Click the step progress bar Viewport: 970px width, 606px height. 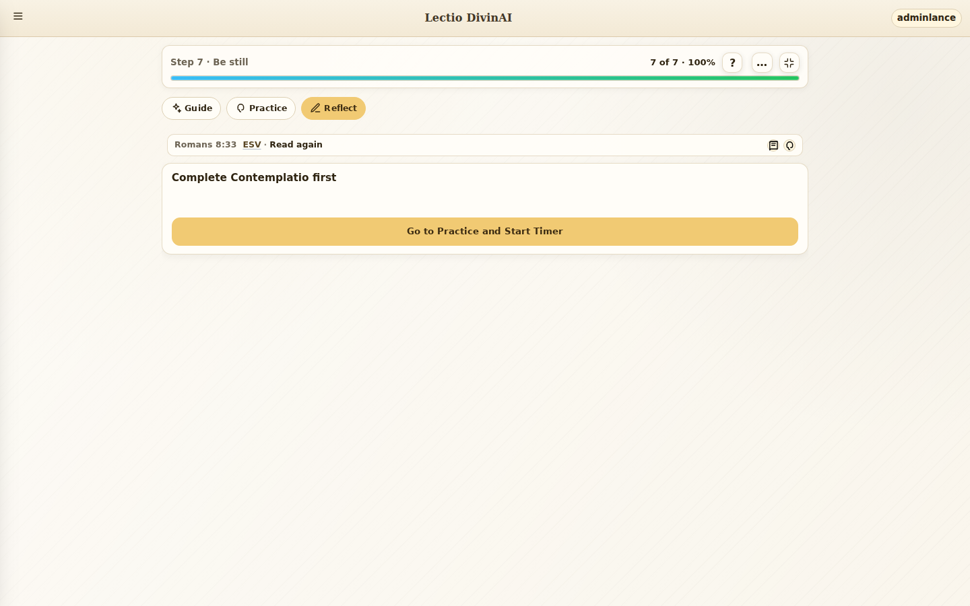pyautogui.click(x=485, y=78)
